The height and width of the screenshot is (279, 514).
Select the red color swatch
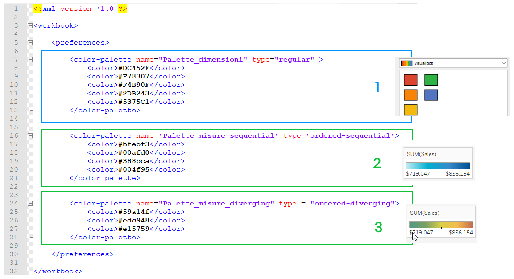[x=410, y=80]
